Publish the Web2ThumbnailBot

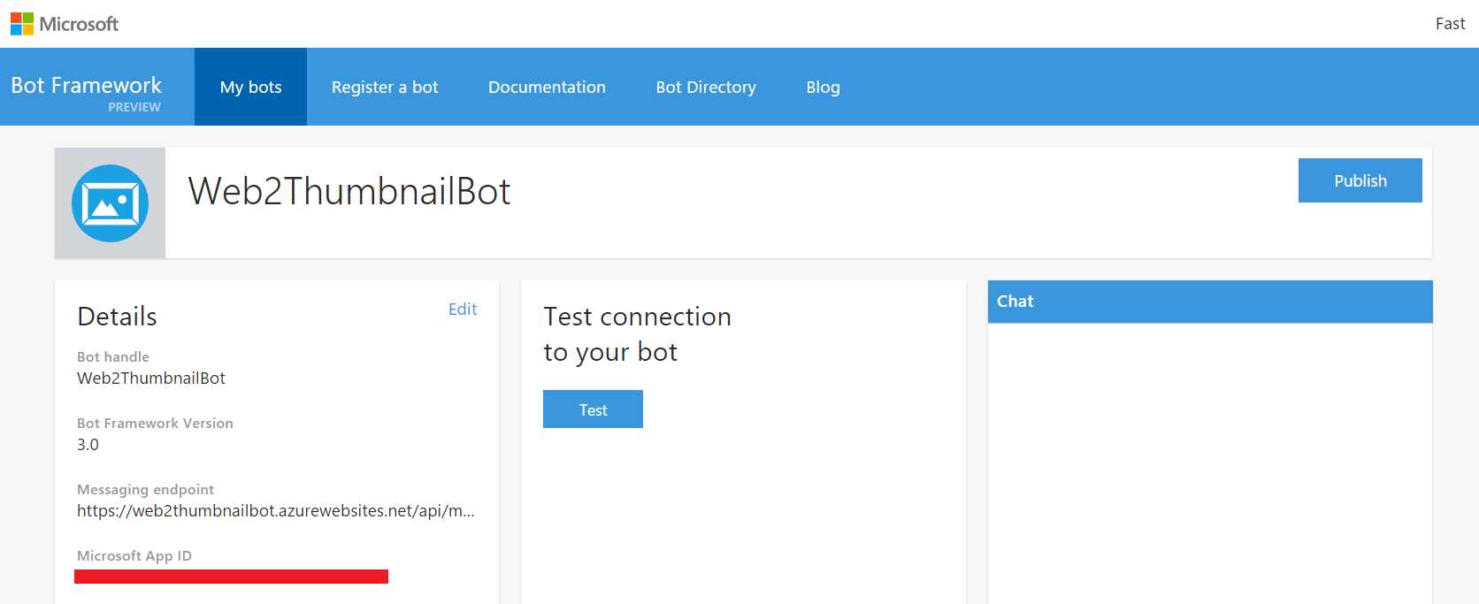coord(1360,180)
